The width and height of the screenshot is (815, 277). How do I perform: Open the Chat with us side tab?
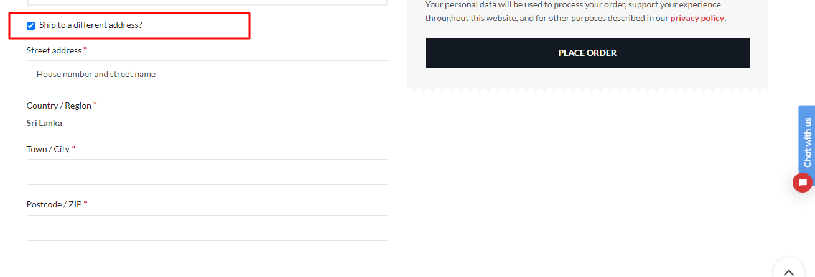(x=807, y=142)
